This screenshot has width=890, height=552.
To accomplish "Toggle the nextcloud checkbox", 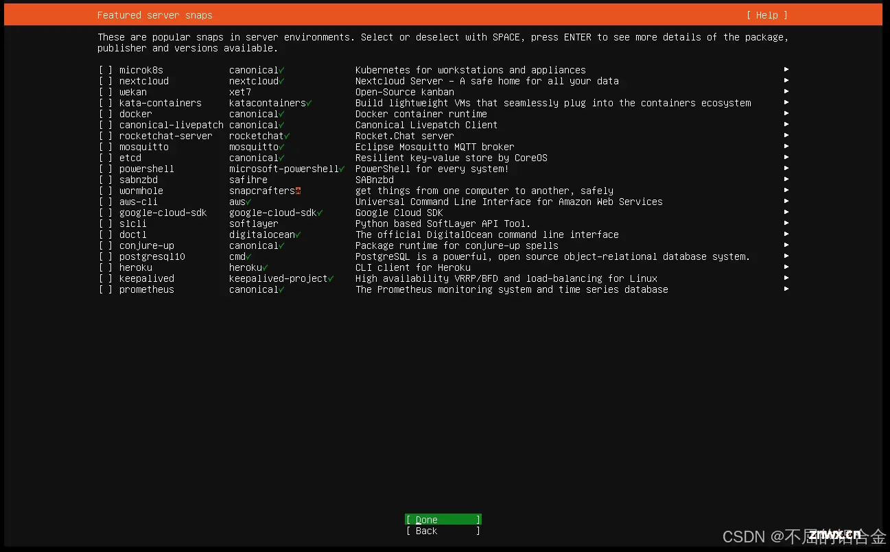I will click(x=105, y=81).
